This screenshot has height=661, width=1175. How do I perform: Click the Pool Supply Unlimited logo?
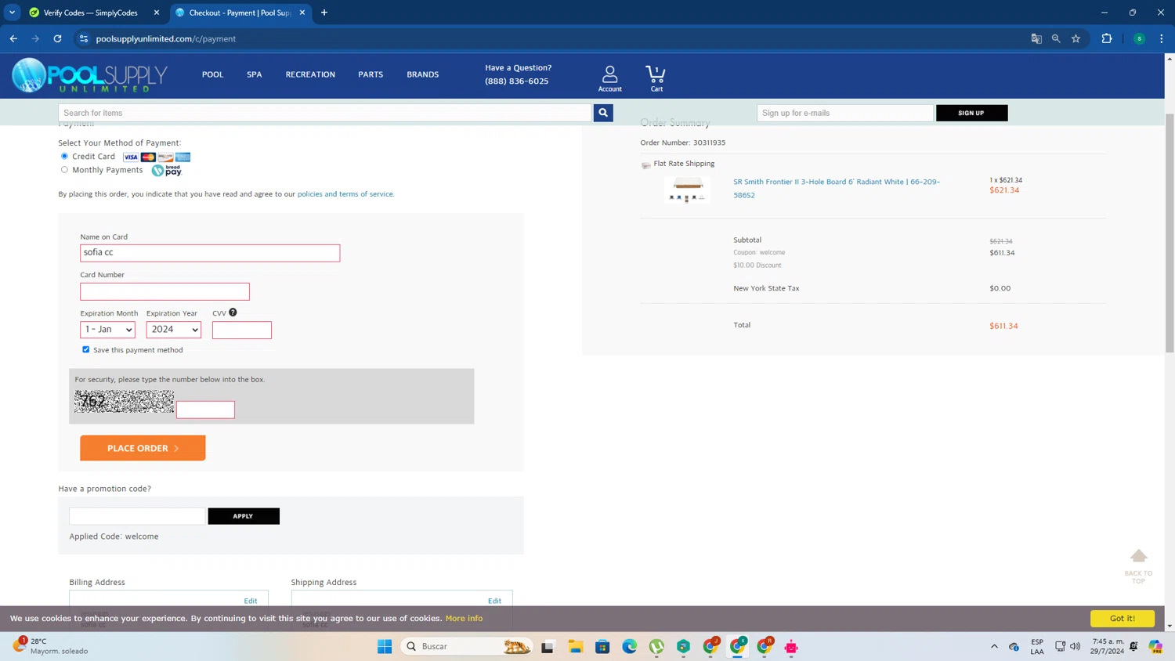pyautogui.click(x=90, y=76)
